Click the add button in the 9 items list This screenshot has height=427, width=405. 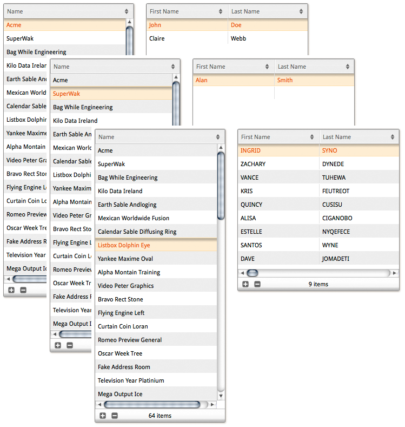(245, 284)
